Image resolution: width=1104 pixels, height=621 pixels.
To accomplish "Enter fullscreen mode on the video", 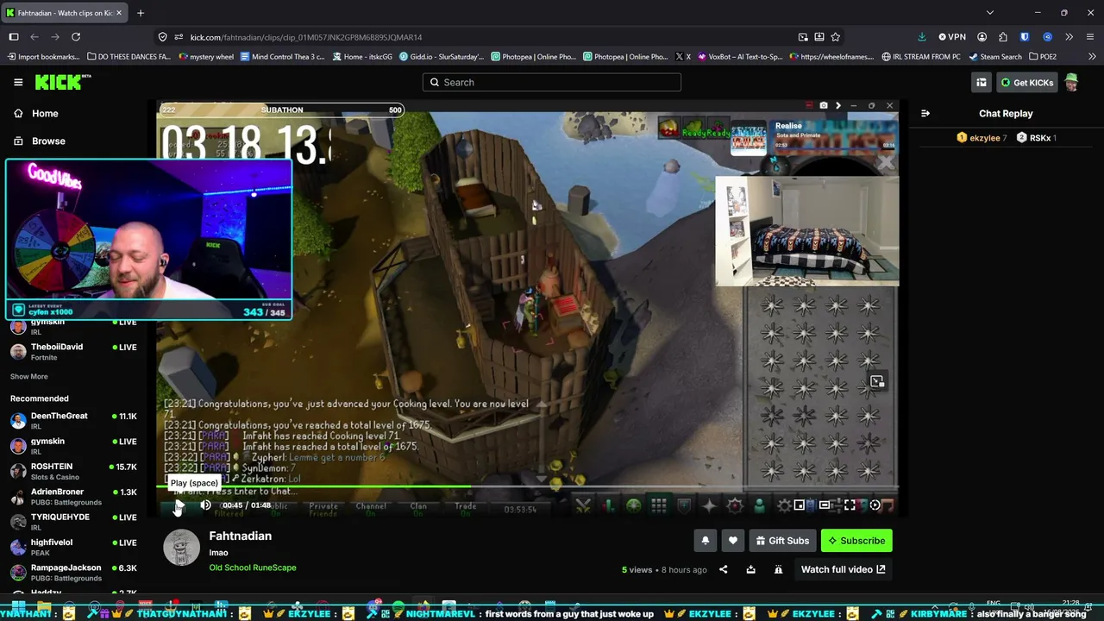I will click(850, 505).
